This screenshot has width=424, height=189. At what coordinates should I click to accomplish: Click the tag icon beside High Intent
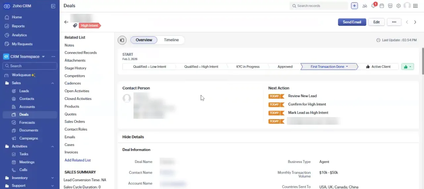[75, 25]
